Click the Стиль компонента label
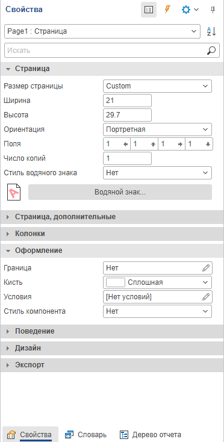The height and width of the screenshot is (442, 224). click(35, 311)
